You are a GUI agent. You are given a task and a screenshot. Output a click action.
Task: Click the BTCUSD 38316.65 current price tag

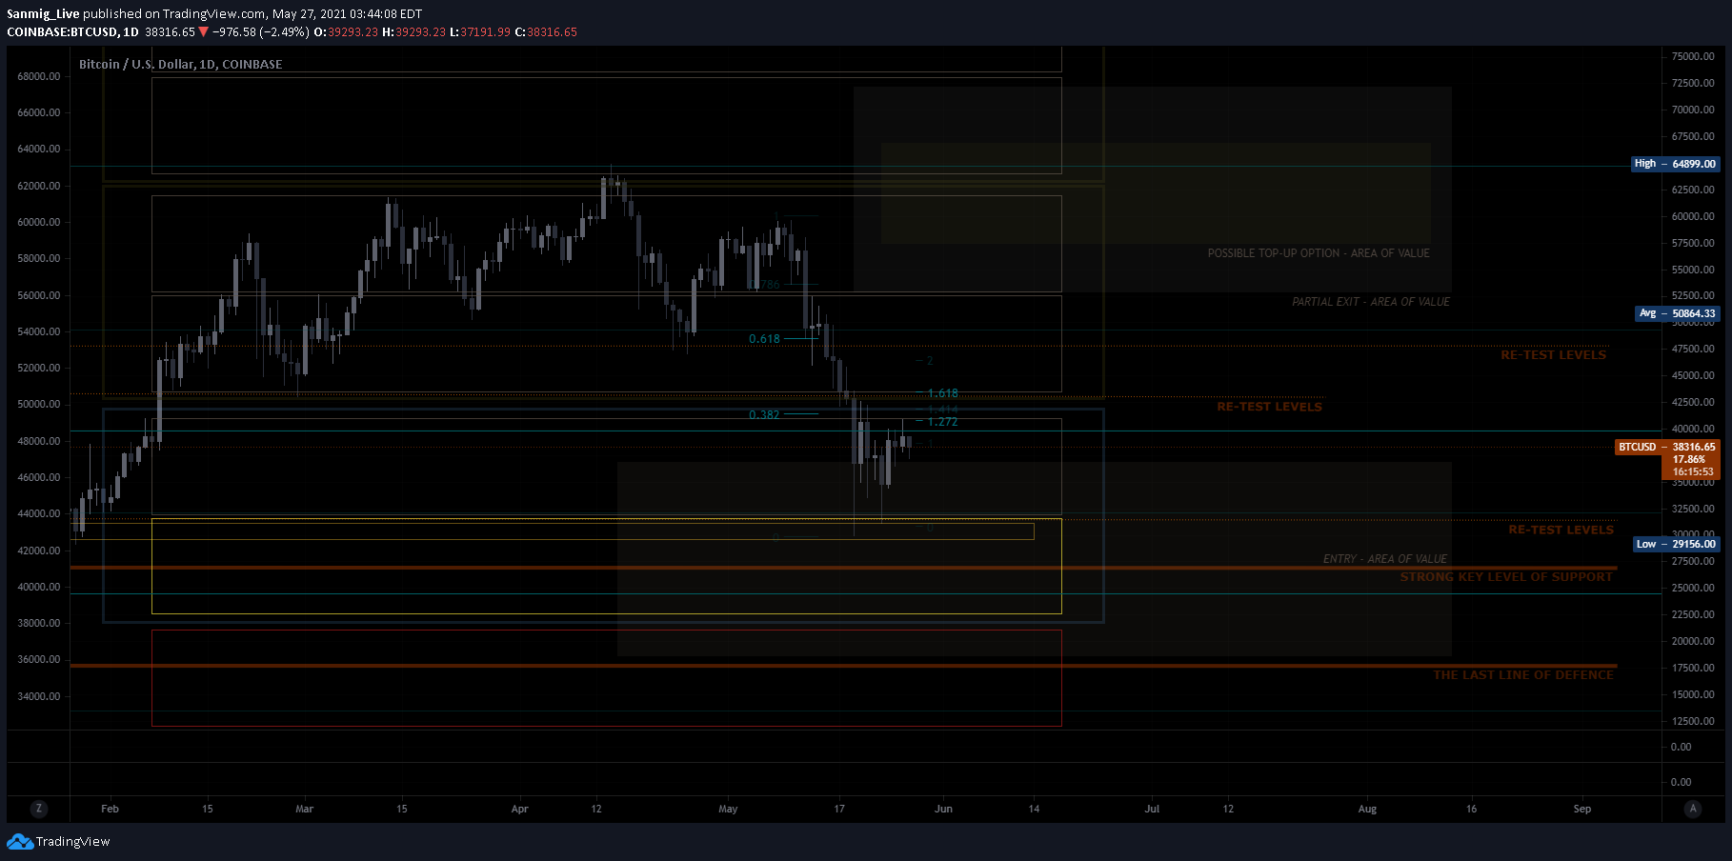coord(1667,447)
